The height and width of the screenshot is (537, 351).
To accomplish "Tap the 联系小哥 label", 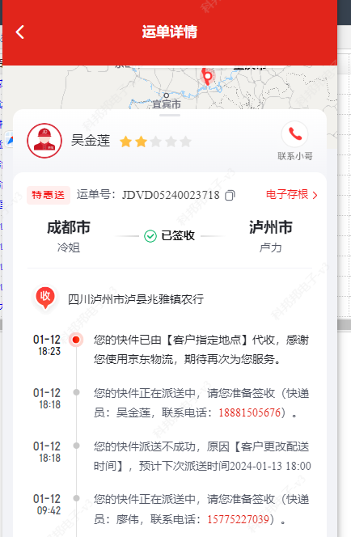I will [x=295, y=156].
